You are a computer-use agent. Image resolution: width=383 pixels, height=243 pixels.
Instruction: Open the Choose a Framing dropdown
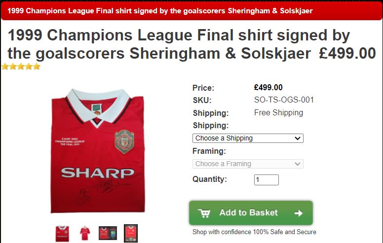248,164
